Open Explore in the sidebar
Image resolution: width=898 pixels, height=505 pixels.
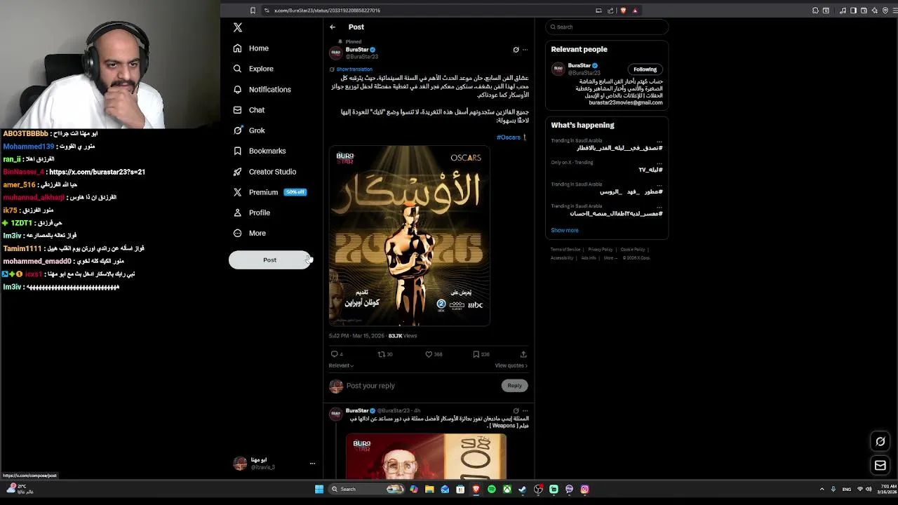click(253, 69)
